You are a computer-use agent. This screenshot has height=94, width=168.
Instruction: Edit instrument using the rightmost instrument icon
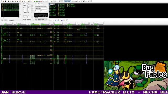(x=65, y=20)
